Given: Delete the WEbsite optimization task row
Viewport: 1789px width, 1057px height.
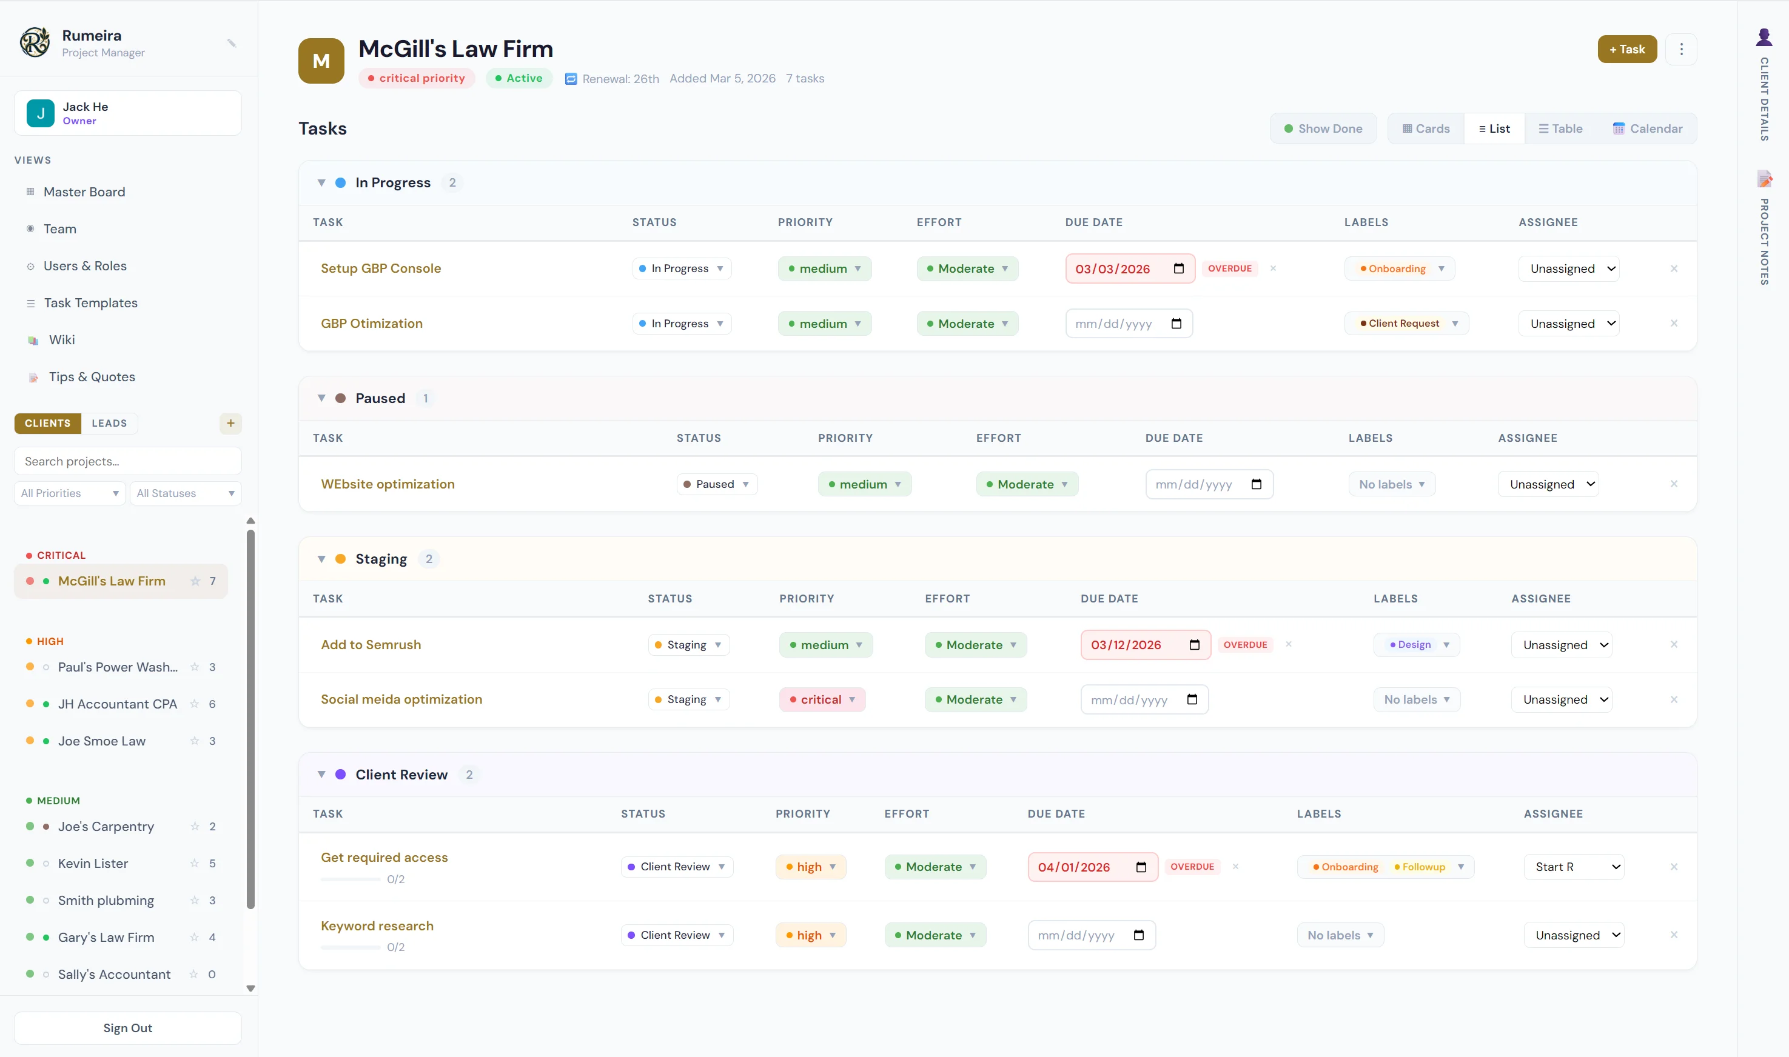Looking at the screenshot, I should [x=1674, y=484].
